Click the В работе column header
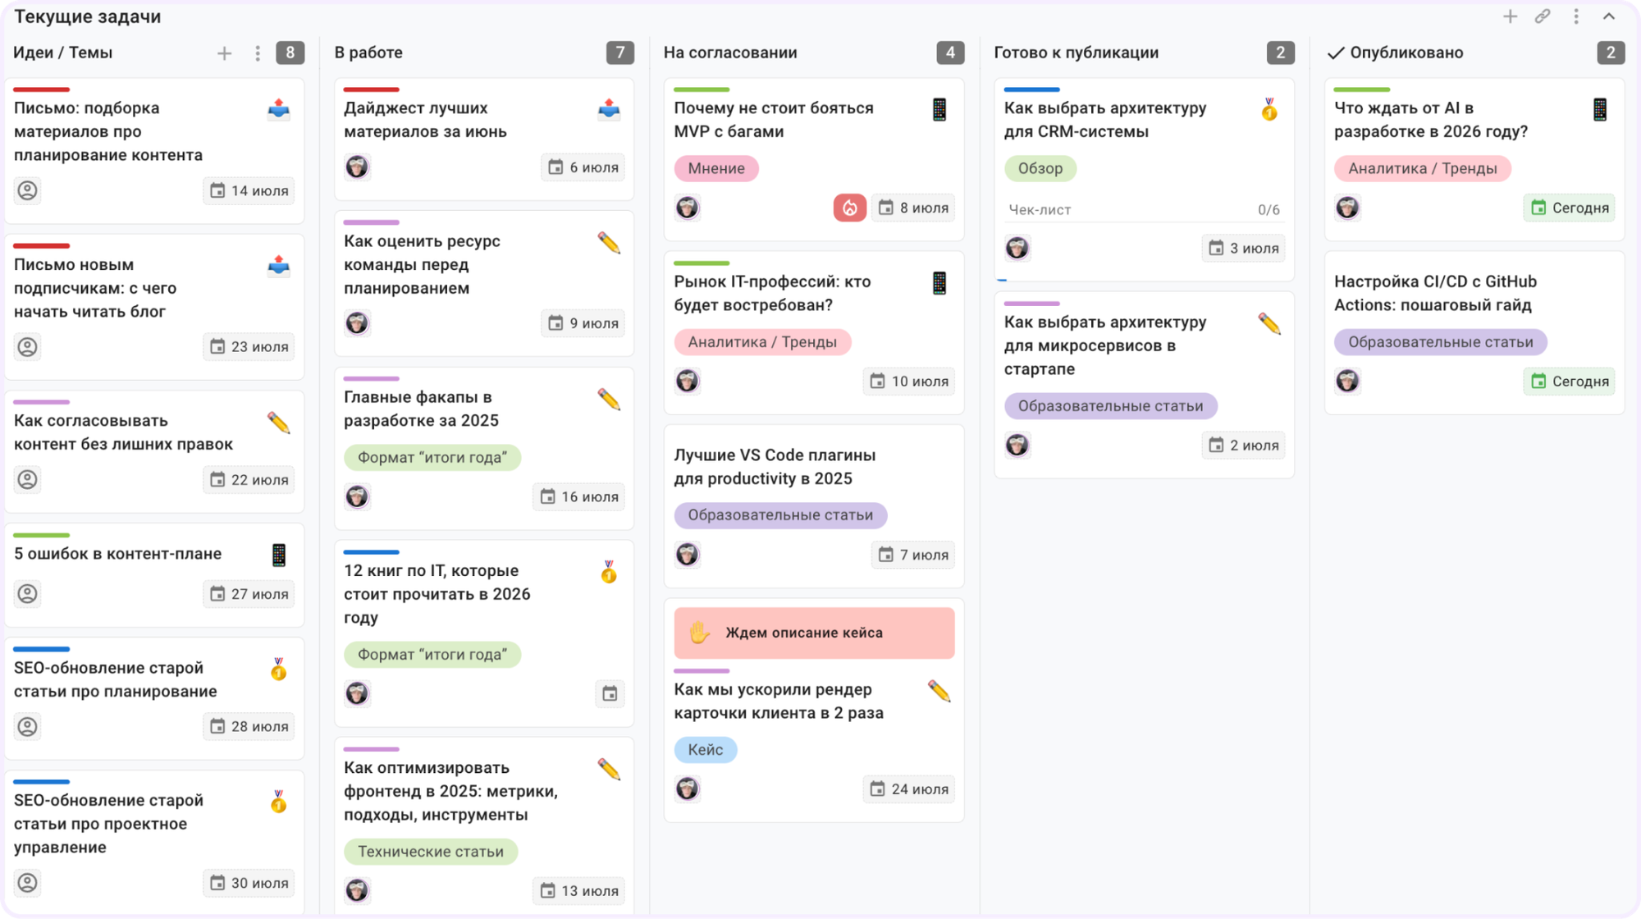The height and width of the screenshot is (919, 1641). click(x=368, y=53)
